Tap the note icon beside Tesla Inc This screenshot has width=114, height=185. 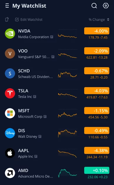[34, 97]
